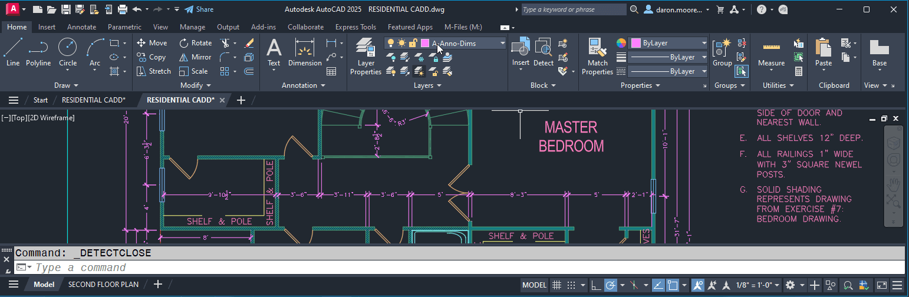Click the Undo arrow
Viewport: 909px width, 297px height.
click(137, 9)
